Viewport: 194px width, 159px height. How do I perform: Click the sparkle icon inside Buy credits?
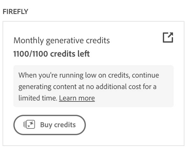coord(29,124)
